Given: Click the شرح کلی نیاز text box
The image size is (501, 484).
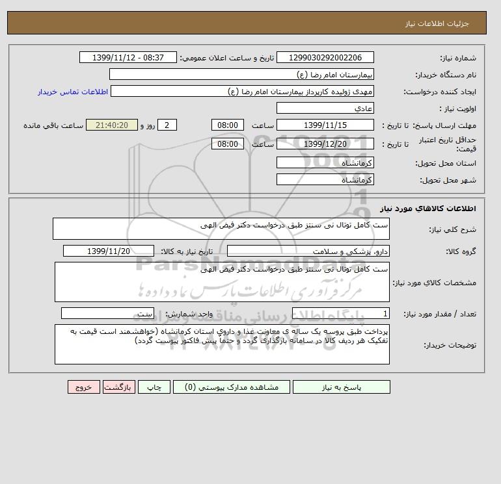Looking at the screenshot, I should [221, 229].
